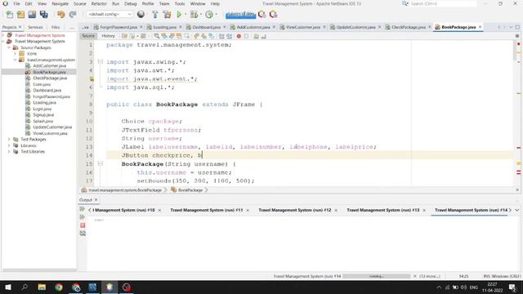Click the Windows Start button
Screen dimensions: 523x294
8,287
